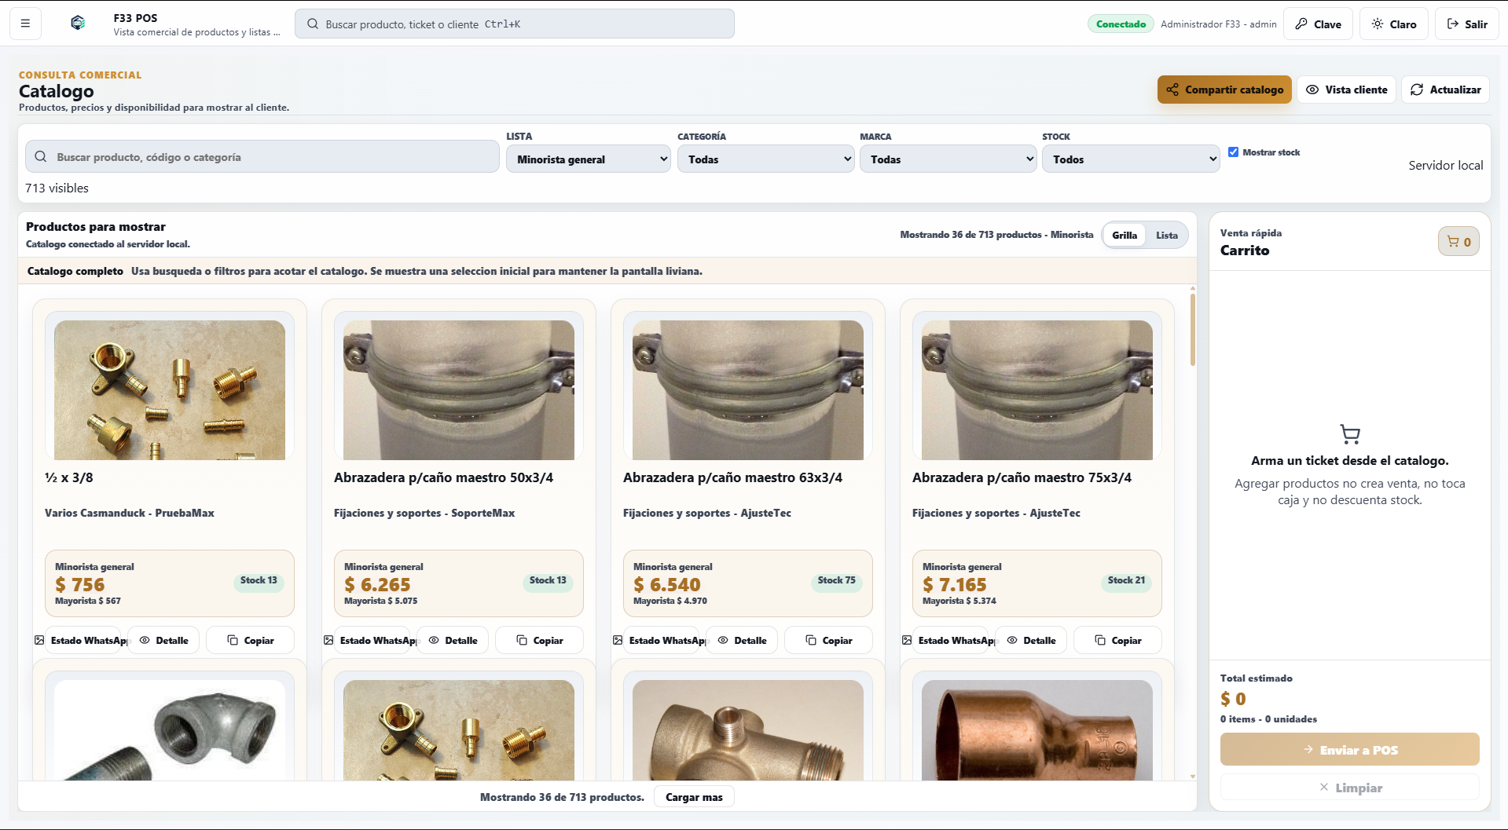Uncheck the Mostrar stock checkbox
The height and width of the screenshot is (830, 1508).
(x=1233, y=152)
